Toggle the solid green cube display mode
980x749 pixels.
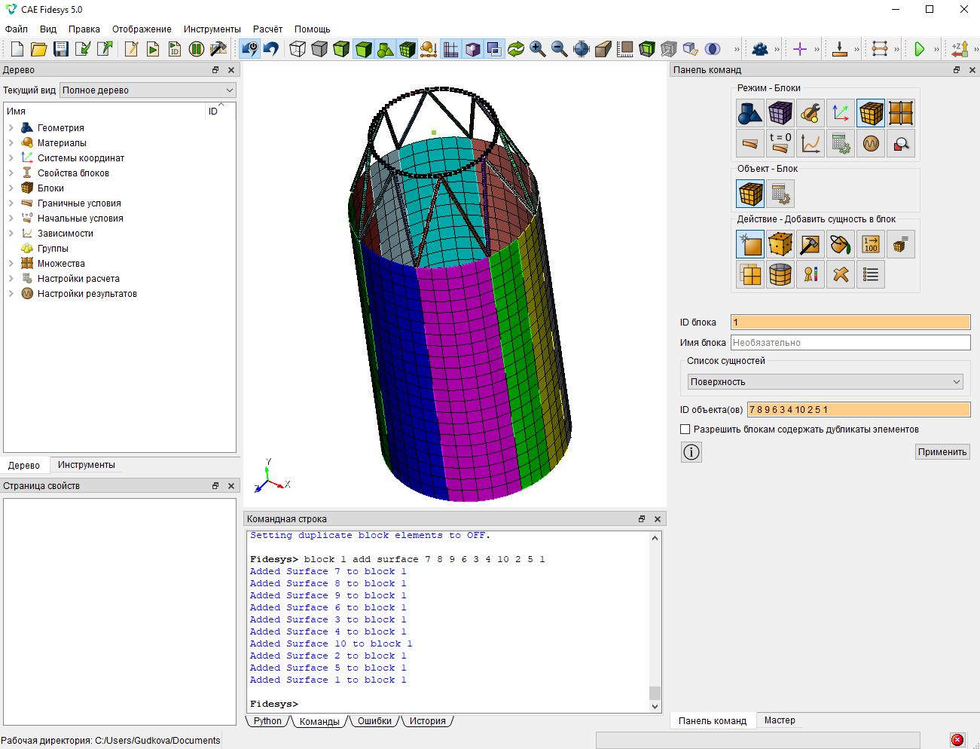tap(363, 49)
